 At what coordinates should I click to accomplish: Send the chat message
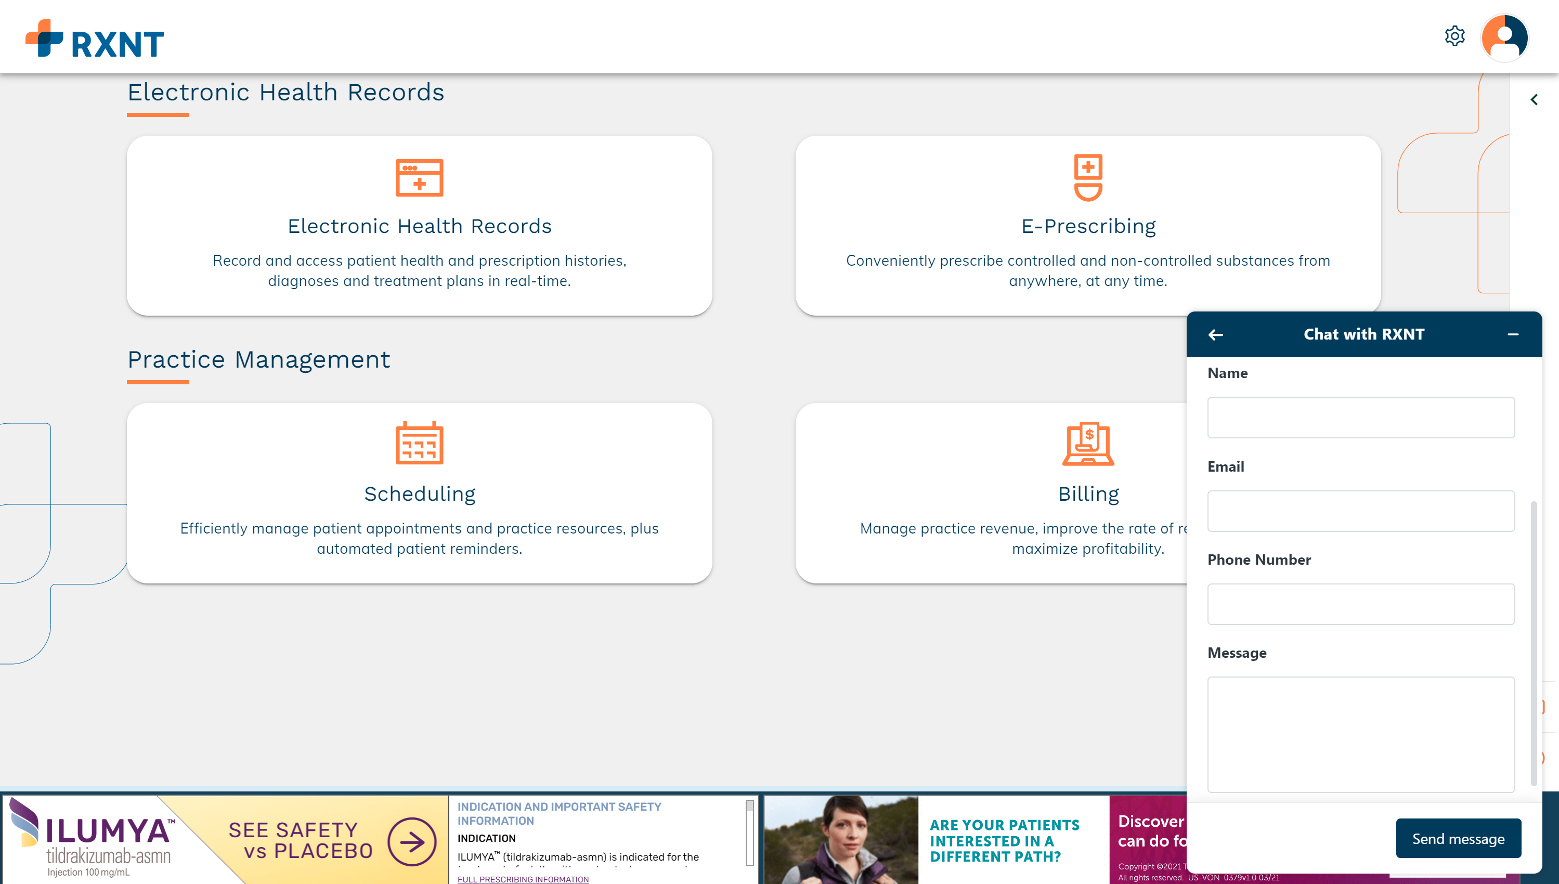pyautogui.click(x=1458, y=838)
